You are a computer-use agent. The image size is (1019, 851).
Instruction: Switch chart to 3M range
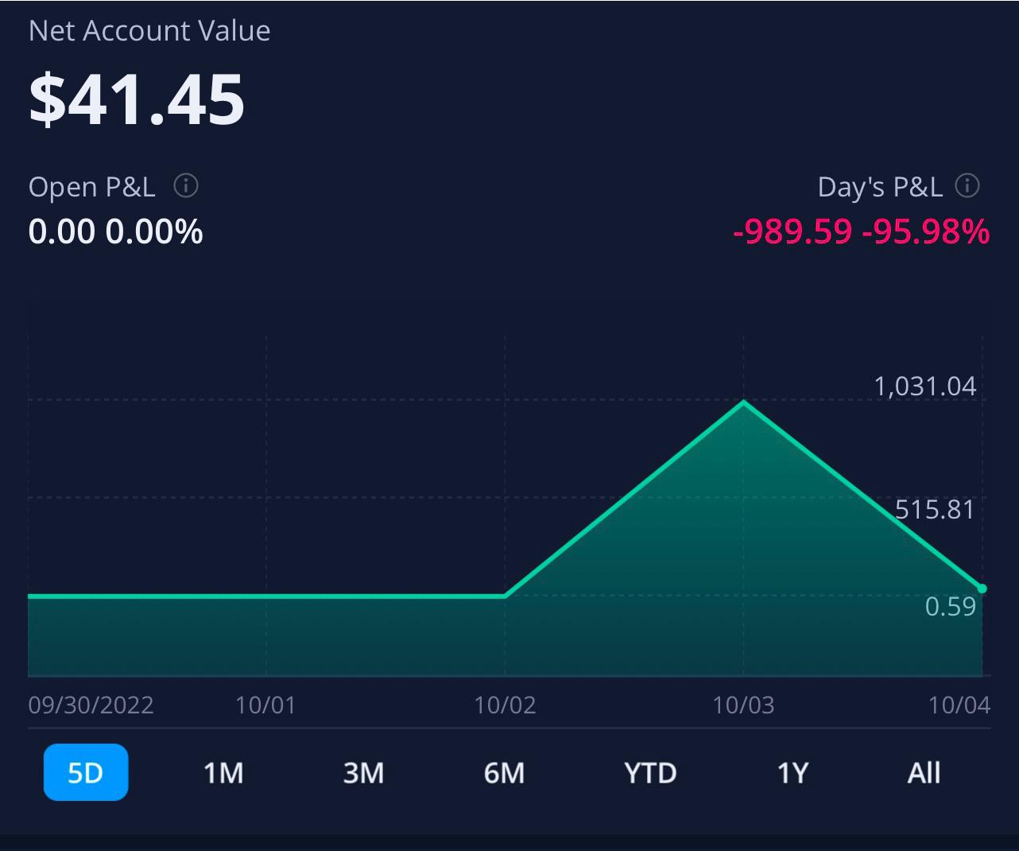click(363, 772)
